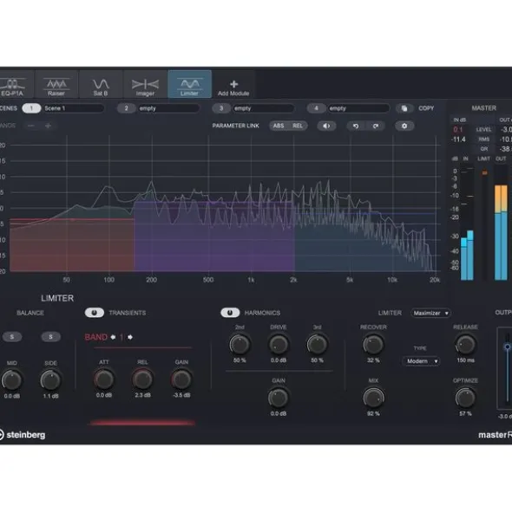Click the SIDE balance knob
512x512 pixels.
tap(50, 380)
